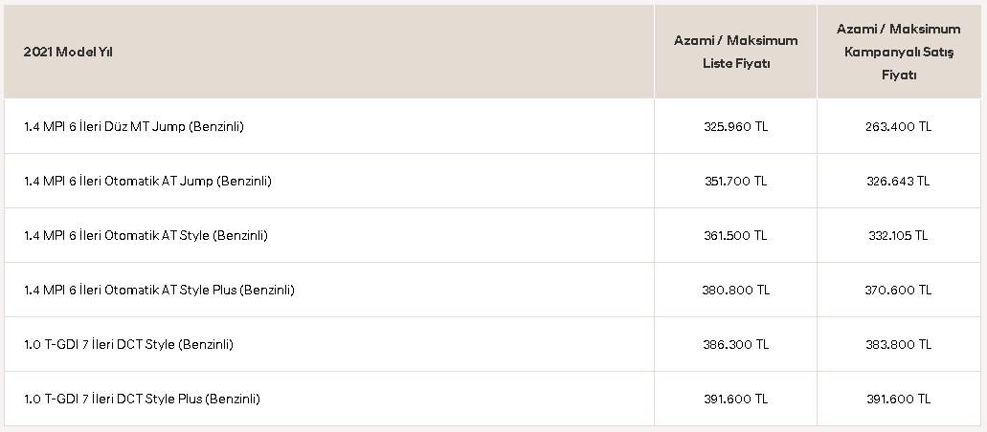Viewport: 987px width, 432px height.
Task: Select the 380.800 TL list price
Action: [736, 290]
